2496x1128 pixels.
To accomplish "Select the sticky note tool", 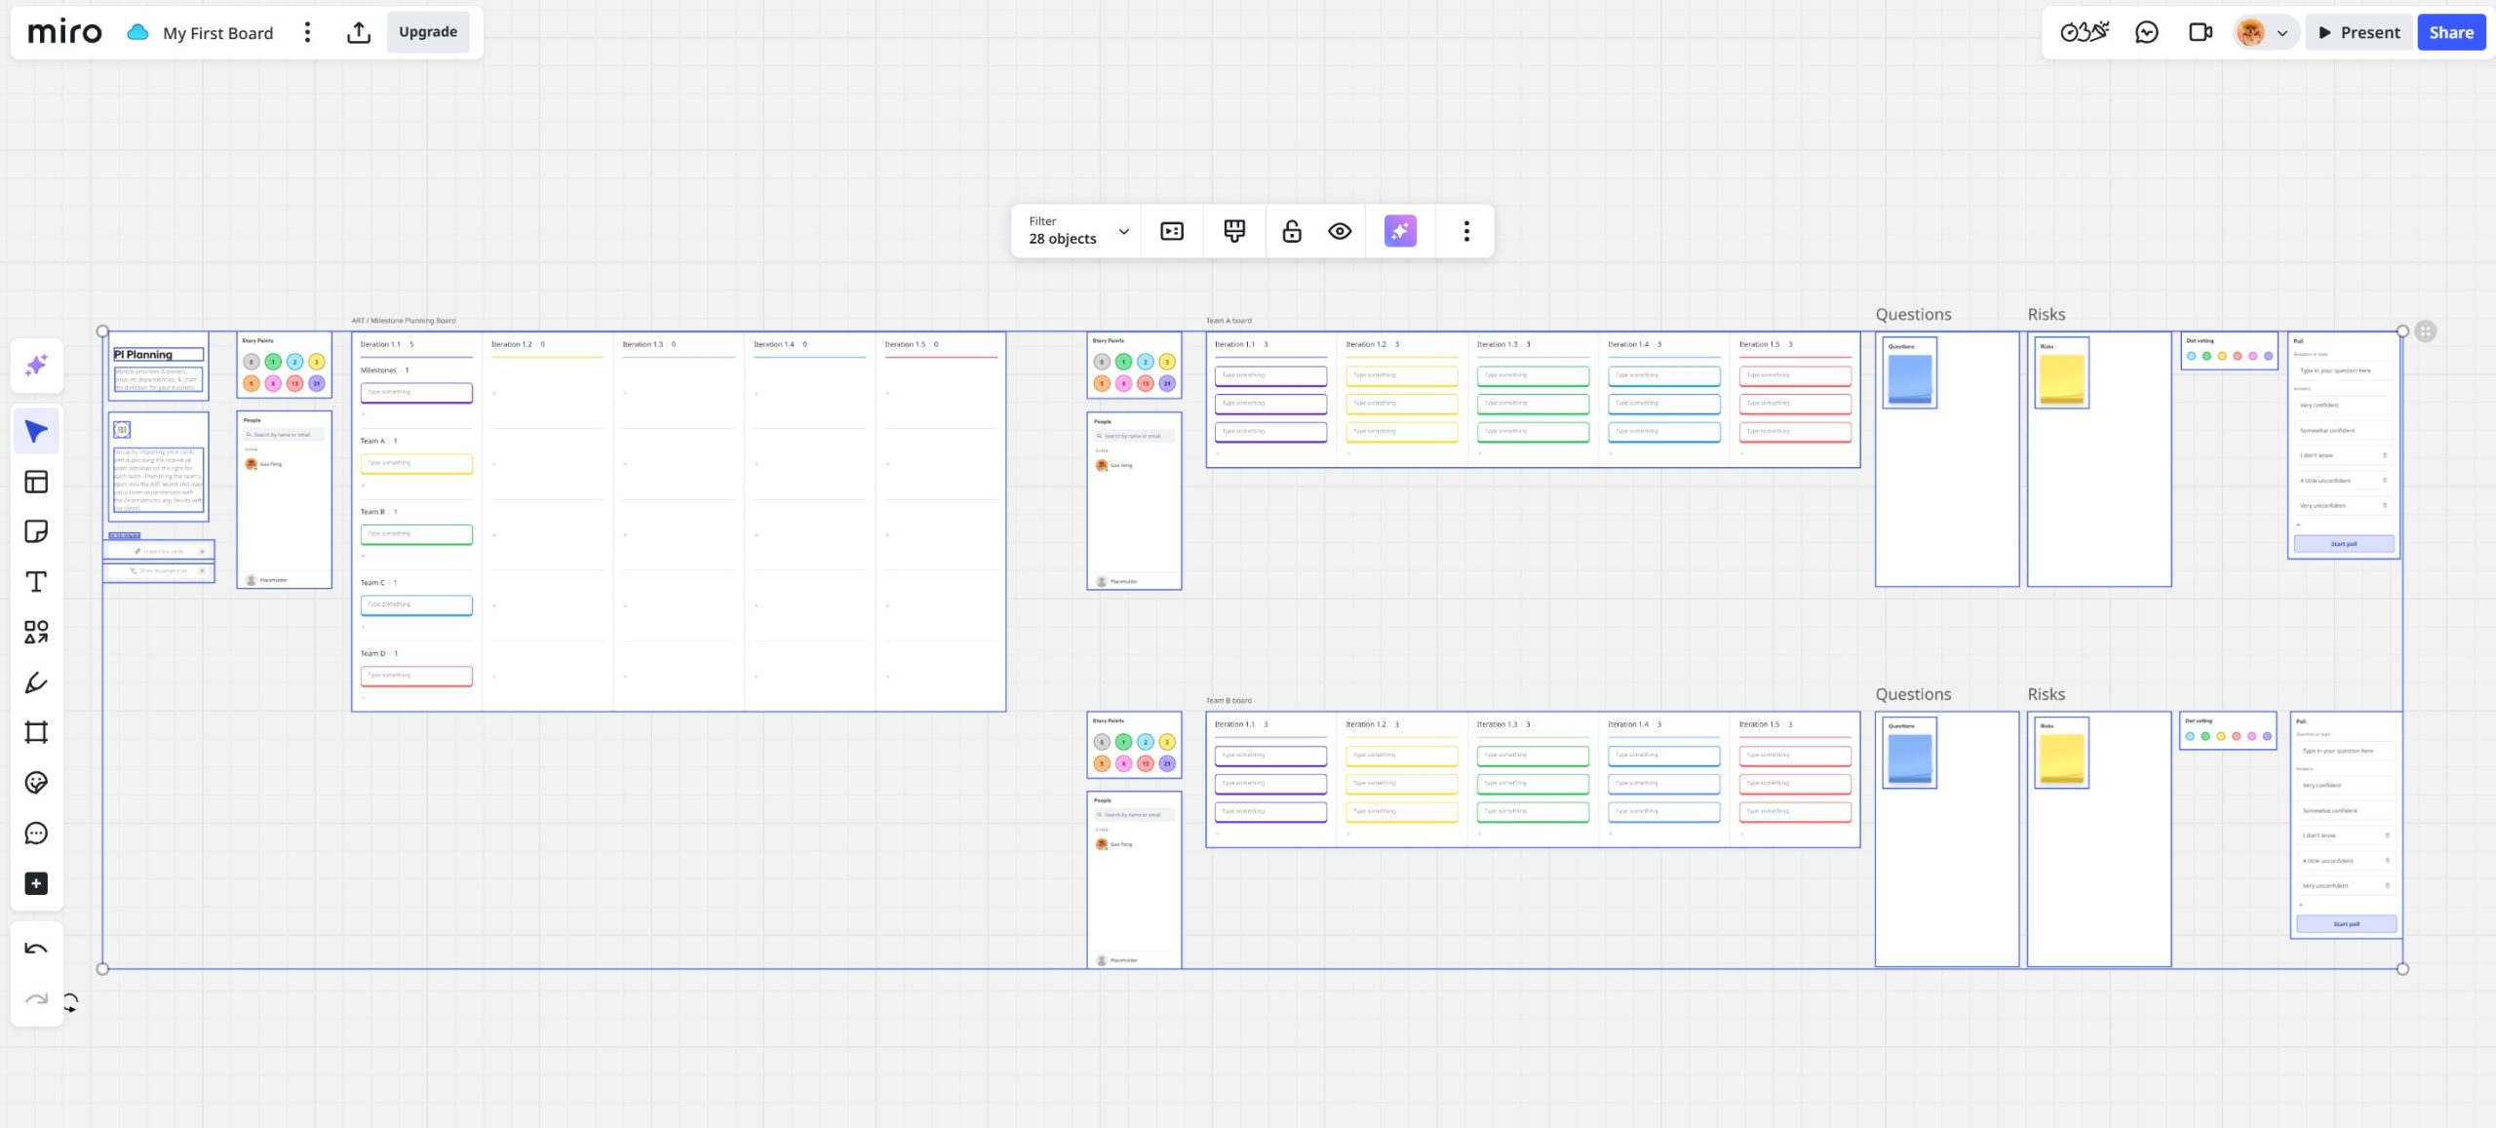I will click(x=36, y=531).
